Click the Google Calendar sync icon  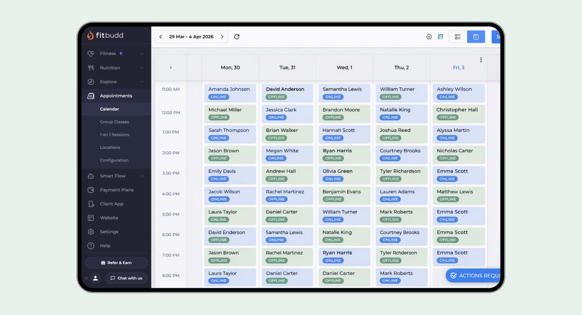440,37
